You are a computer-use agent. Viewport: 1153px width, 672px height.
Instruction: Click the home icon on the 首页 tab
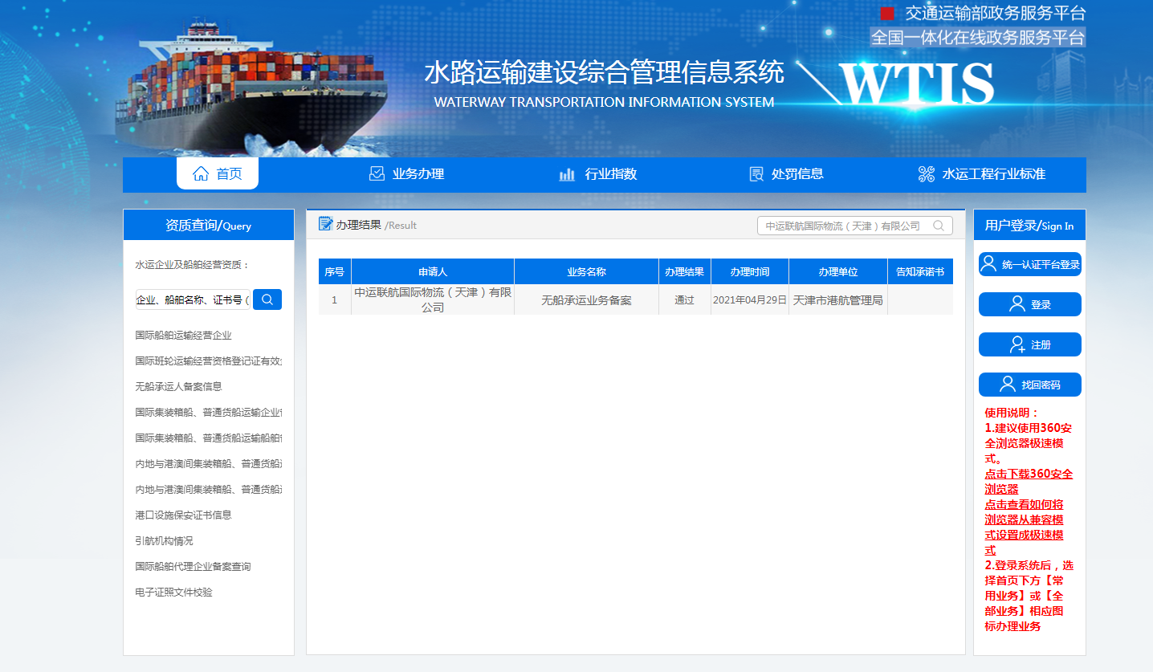click(200, 173)
